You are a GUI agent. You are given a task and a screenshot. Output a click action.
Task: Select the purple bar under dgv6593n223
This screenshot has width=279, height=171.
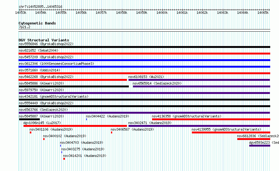(260, 146)
